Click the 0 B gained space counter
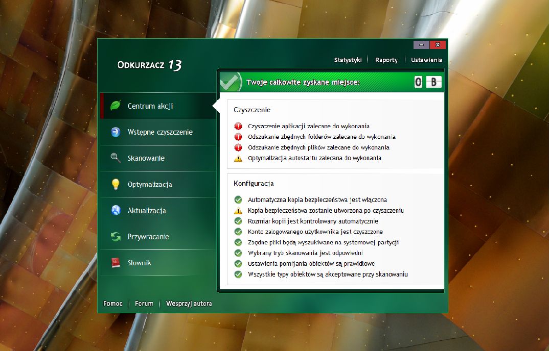 (x=427, y=81)
